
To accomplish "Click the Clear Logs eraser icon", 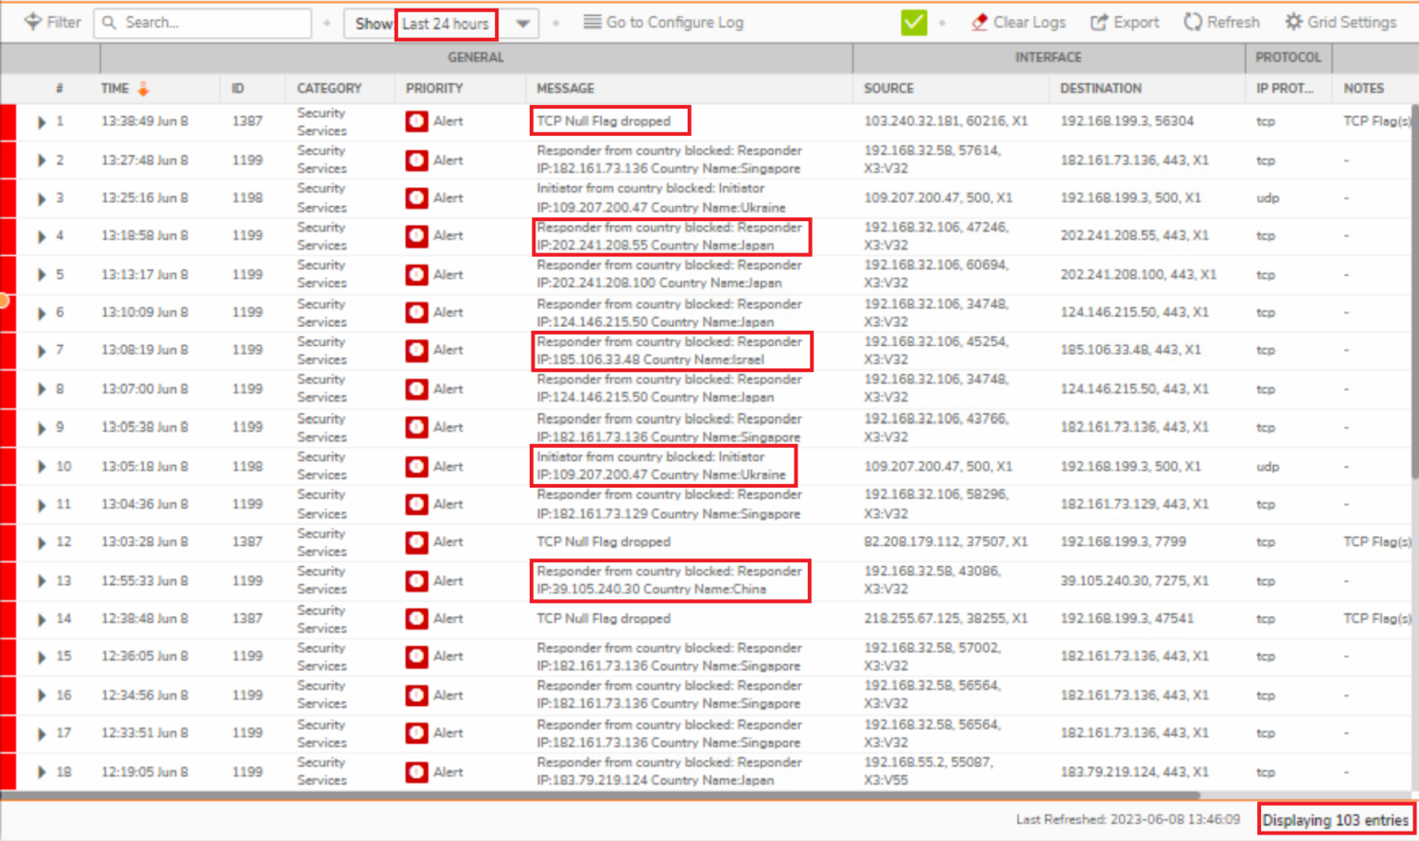I will coord(979,22).
